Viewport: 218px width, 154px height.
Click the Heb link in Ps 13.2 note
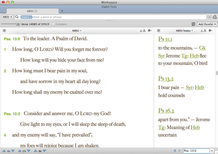pos(199,87)
